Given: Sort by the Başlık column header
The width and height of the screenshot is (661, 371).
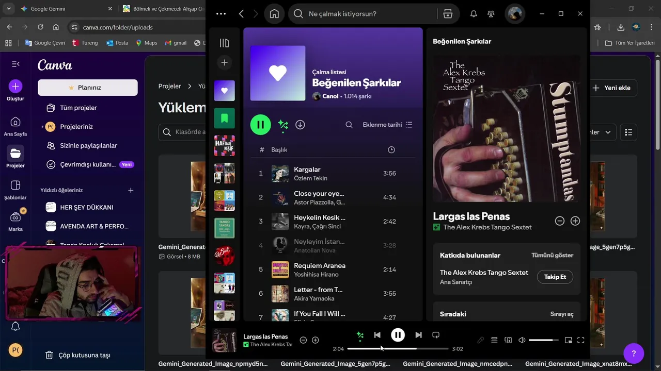Looking at the screenshot, I should tap(279, 150).
